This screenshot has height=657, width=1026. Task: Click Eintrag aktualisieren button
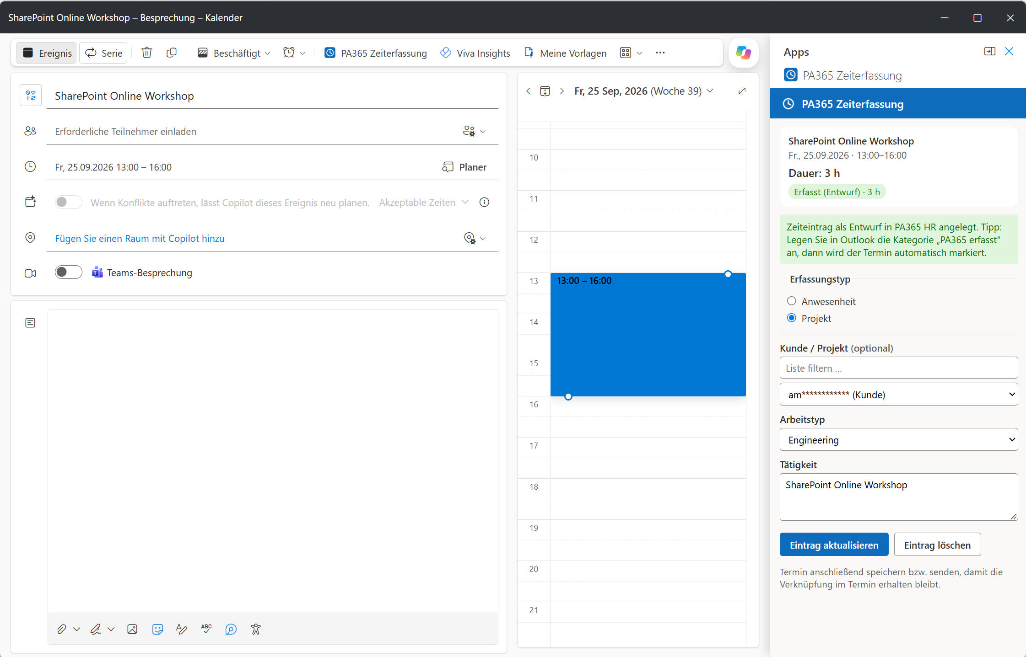(x=834, y=545)
